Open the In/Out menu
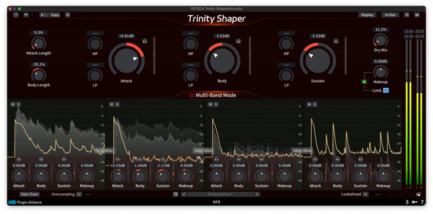This screenshot has width=433, height=214. point(390,15)
